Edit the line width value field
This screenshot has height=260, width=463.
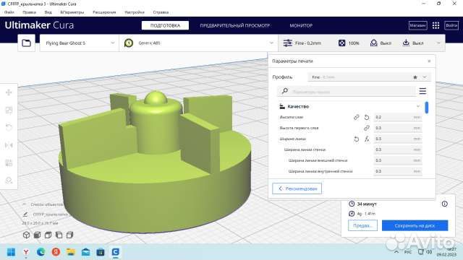pyautogui.click(x=398, y=139)
